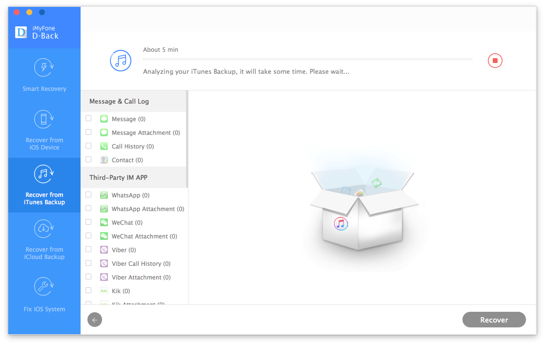Click the 'Message Attachment (0)' label

146,133
